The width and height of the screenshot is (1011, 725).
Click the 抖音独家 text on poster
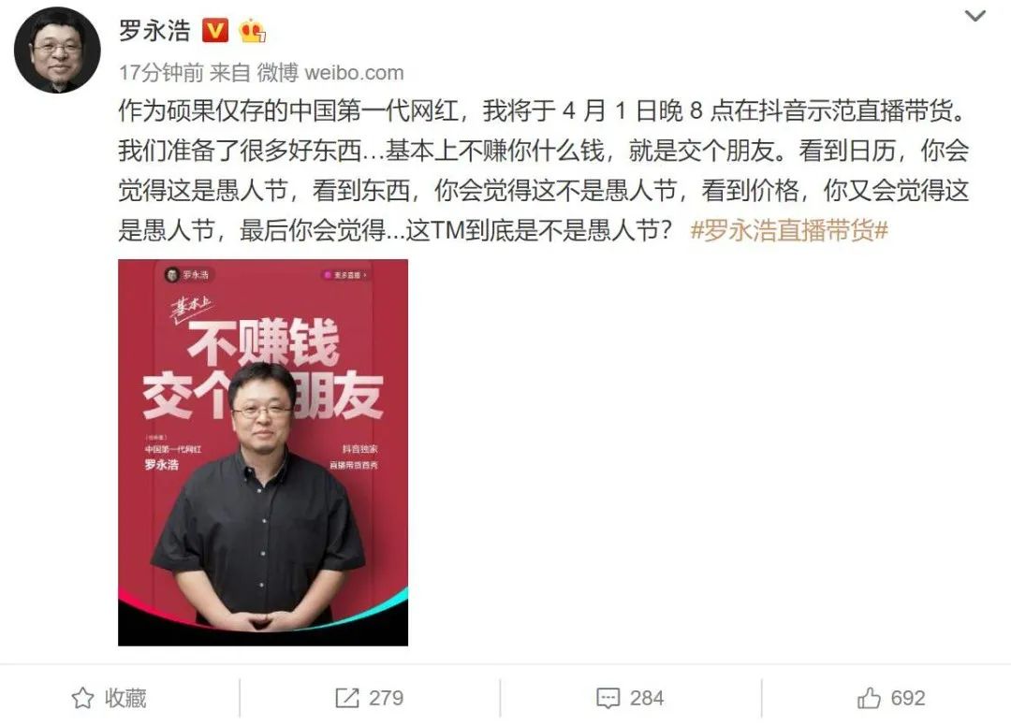359,449
